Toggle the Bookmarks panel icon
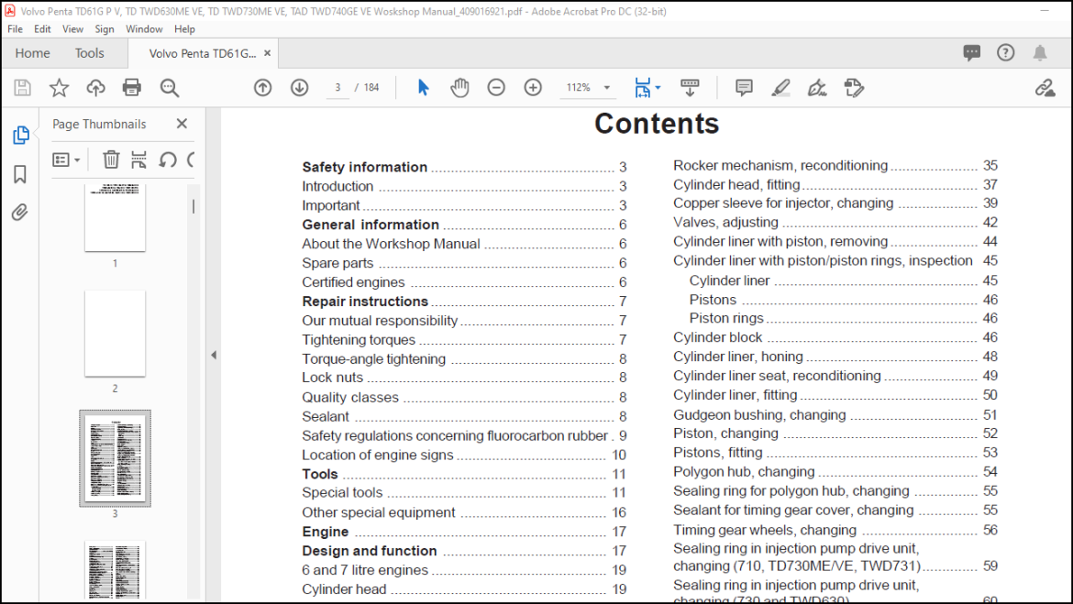Image resolution: width=1073 pixels, height=604 pixels. [20, 174]
